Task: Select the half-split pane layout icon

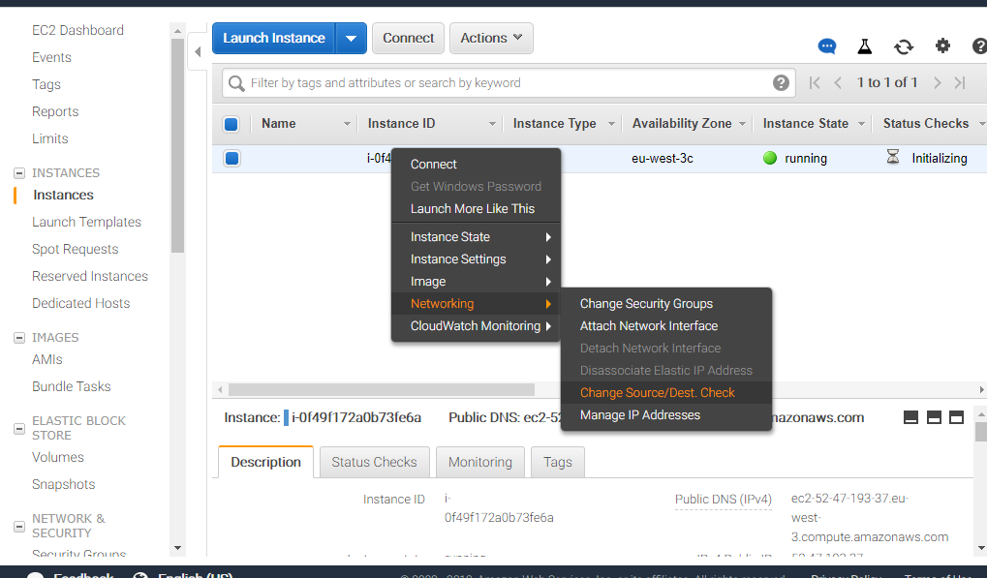Action: pyautogui.click(x=933, y=416)
